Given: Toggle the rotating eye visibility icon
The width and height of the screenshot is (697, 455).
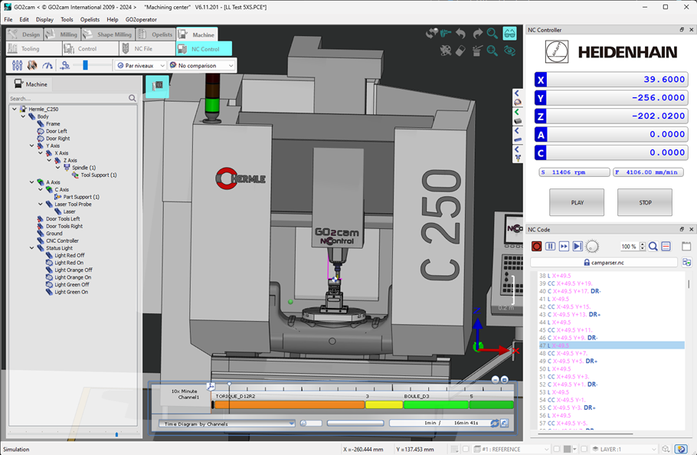Looking at the screenshot, I should (509, 51).
